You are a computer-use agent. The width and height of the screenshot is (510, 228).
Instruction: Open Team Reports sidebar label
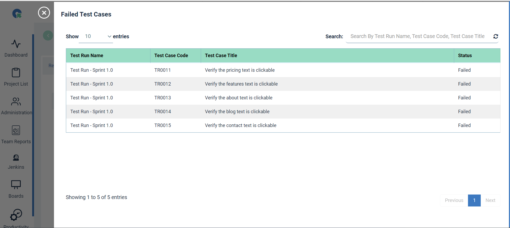[x=16, y=142]
